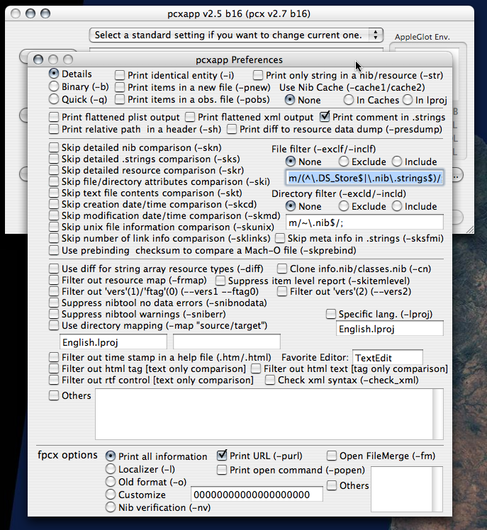
Task: Select the Quick (-q) radio option
Action: point(54,99)
